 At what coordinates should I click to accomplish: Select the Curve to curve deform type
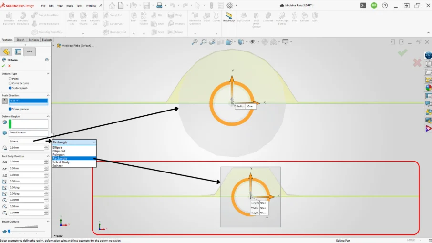pyautogui.click(x=10, y=83)
